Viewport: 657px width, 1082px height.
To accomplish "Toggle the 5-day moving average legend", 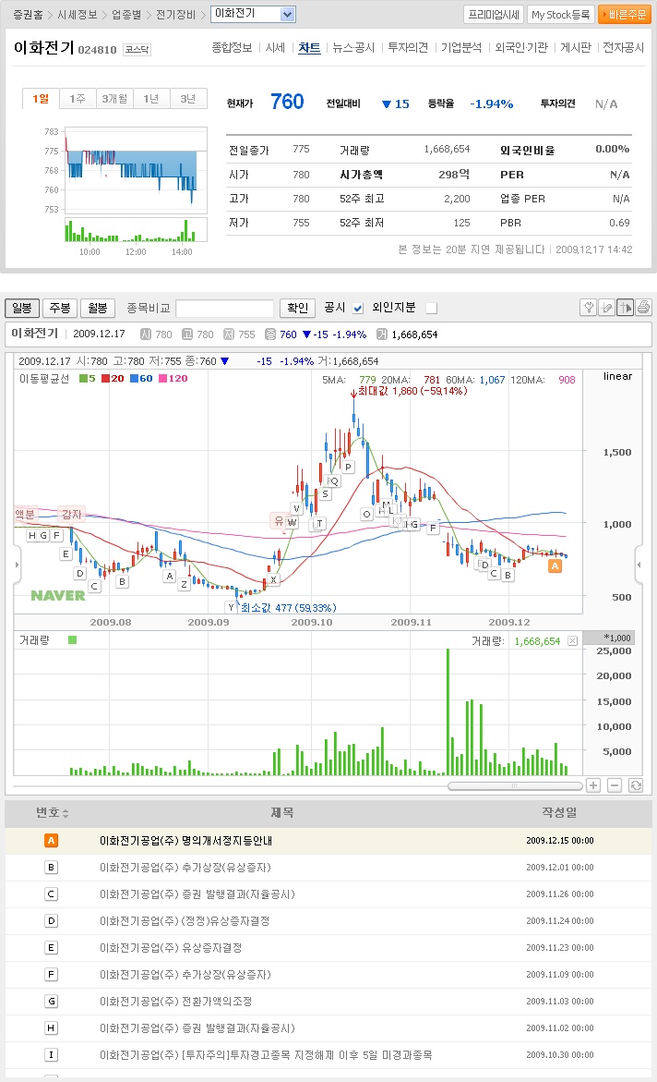I will pos(88,379).
